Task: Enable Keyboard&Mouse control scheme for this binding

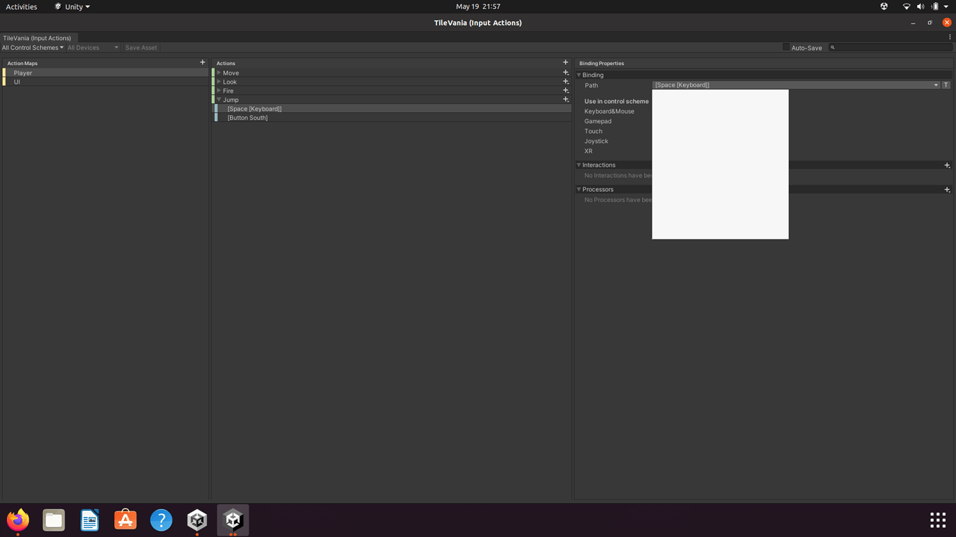Action: (x=609, y=111)
